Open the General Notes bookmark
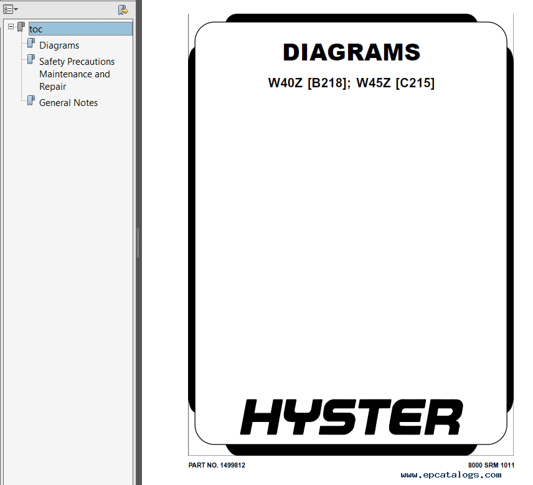The width and height of the screenshot is (533, 485). [x=68, y=102]
